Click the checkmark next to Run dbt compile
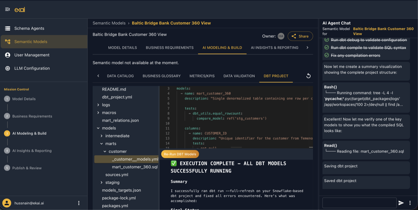The image size is (418, 210). [327, 47]
